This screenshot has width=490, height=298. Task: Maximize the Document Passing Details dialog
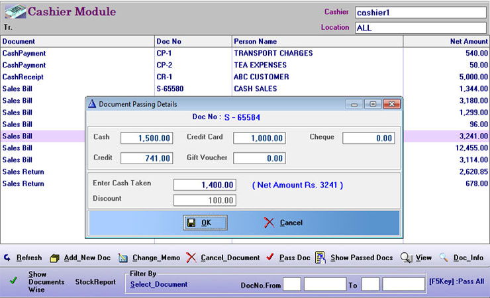pyautogui.click(x=373, y=104)
